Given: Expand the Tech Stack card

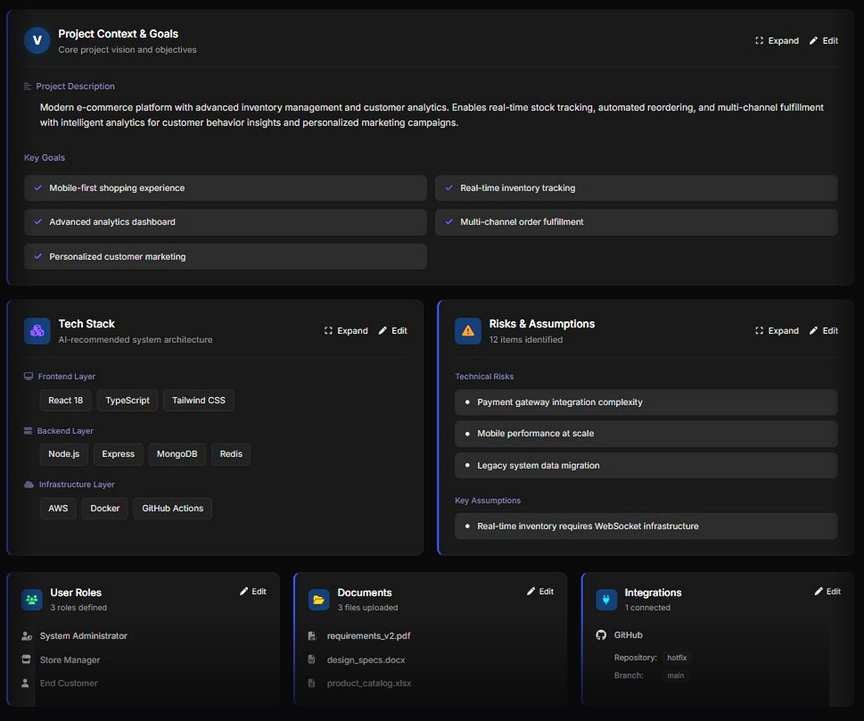Looking at the screenshot, I should click(346, 331).
